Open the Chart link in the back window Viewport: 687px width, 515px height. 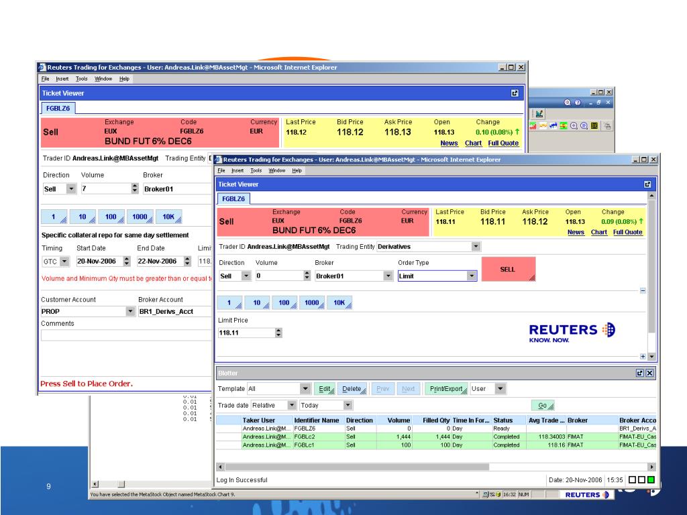[473, 144]
